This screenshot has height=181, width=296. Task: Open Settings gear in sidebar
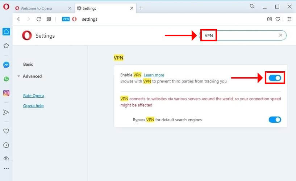coord(6,159)
